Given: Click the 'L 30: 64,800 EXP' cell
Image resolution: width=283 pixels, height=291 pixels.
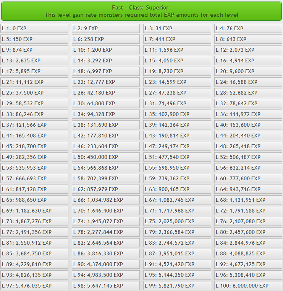Looking at the screenshot, I should tap(106, 103).
